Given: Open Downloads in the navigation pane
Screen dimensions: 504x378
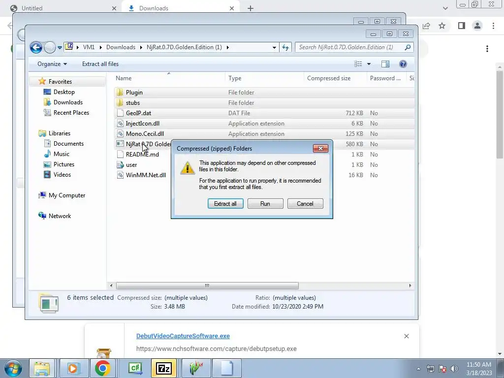Looking at the screenshot, I should [68, 102].
